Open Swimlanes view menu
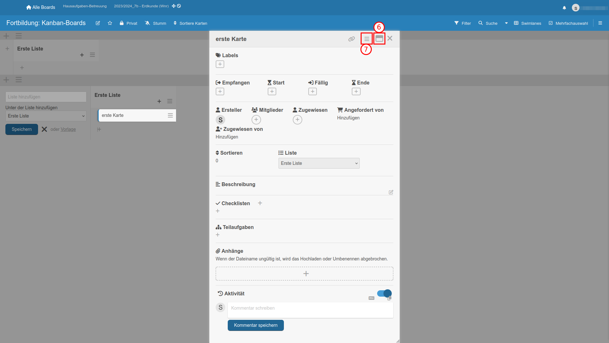 click(527, 23)
